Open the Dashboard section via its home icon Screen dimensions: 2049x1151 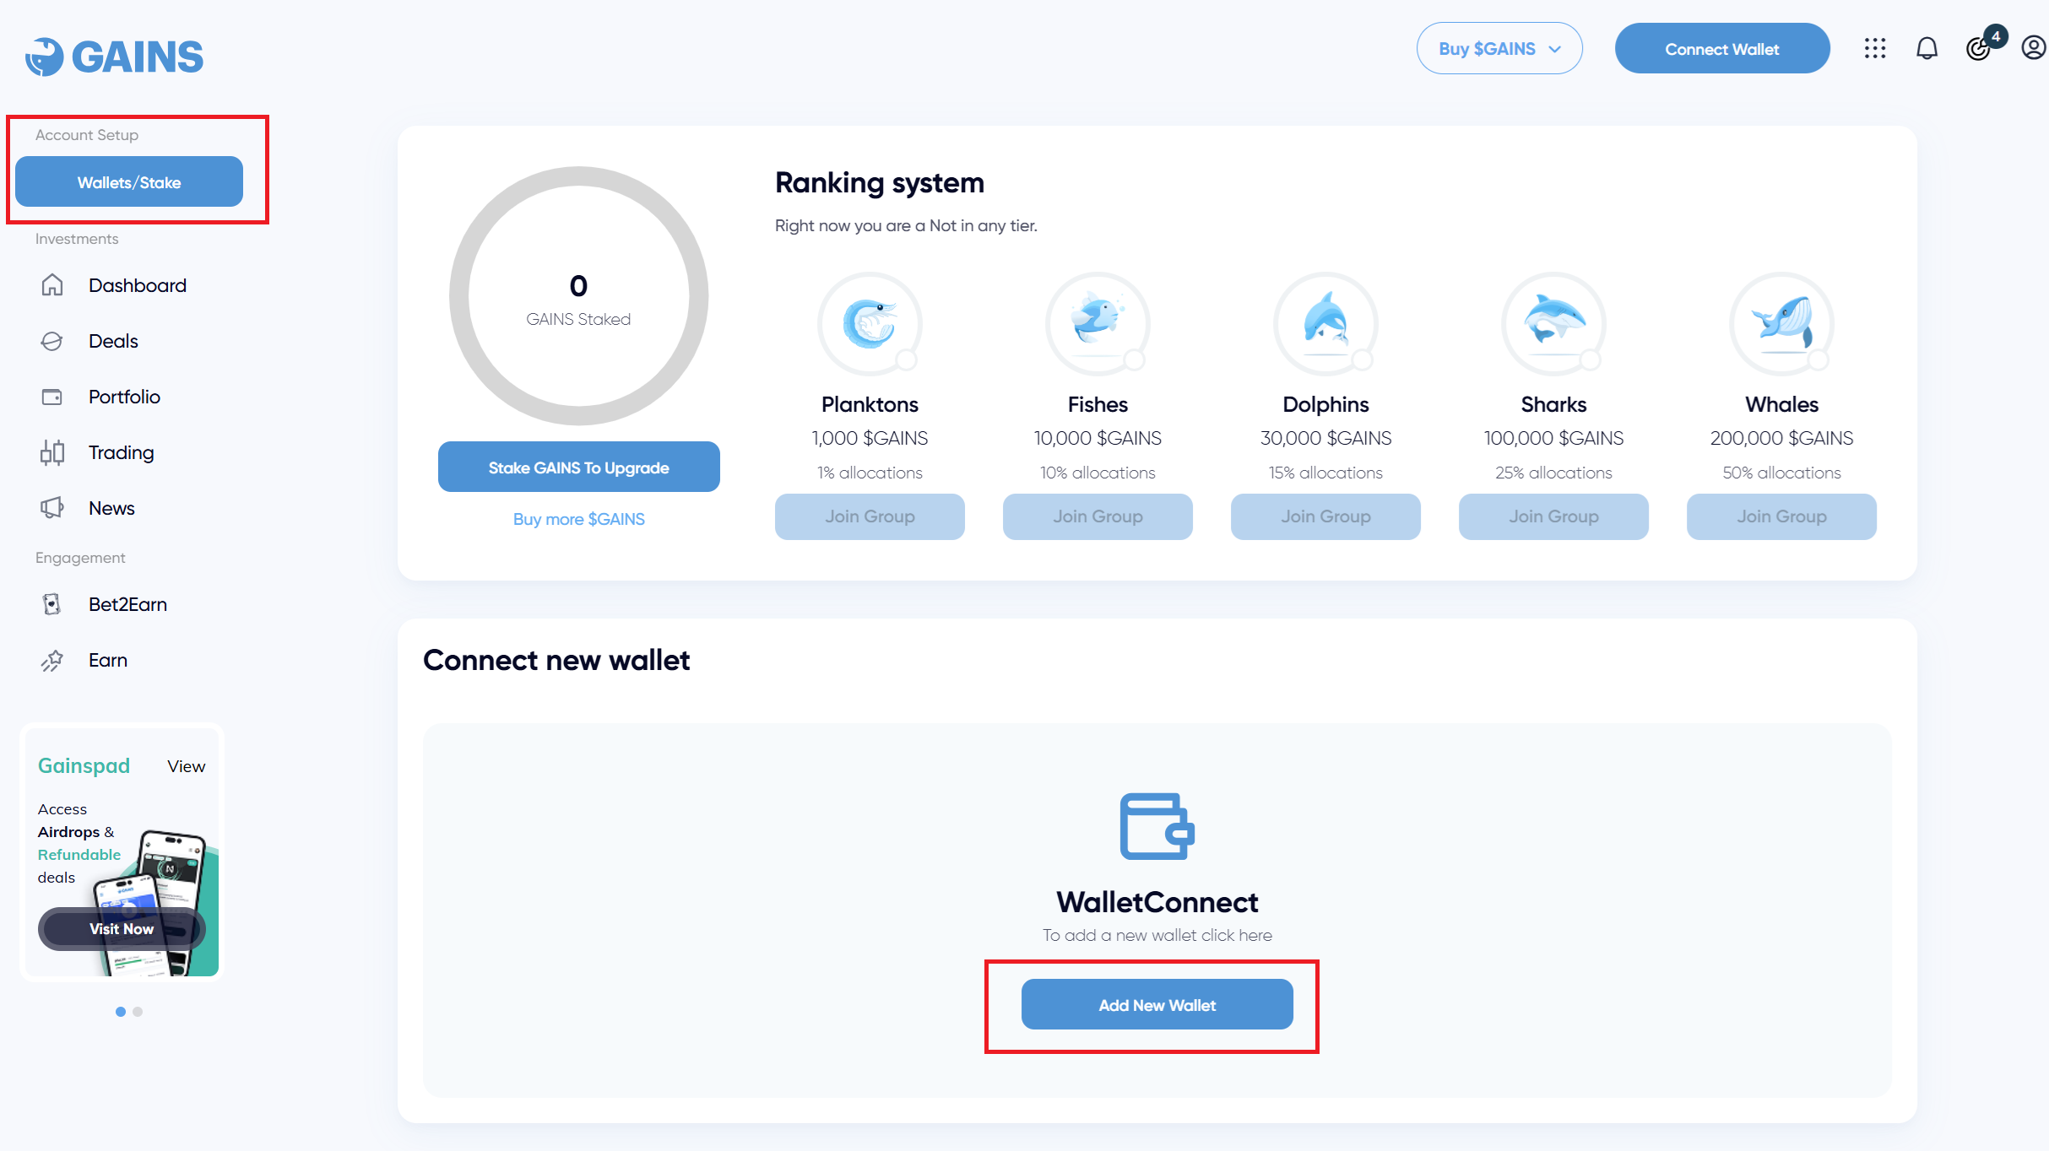click(52, 285)
